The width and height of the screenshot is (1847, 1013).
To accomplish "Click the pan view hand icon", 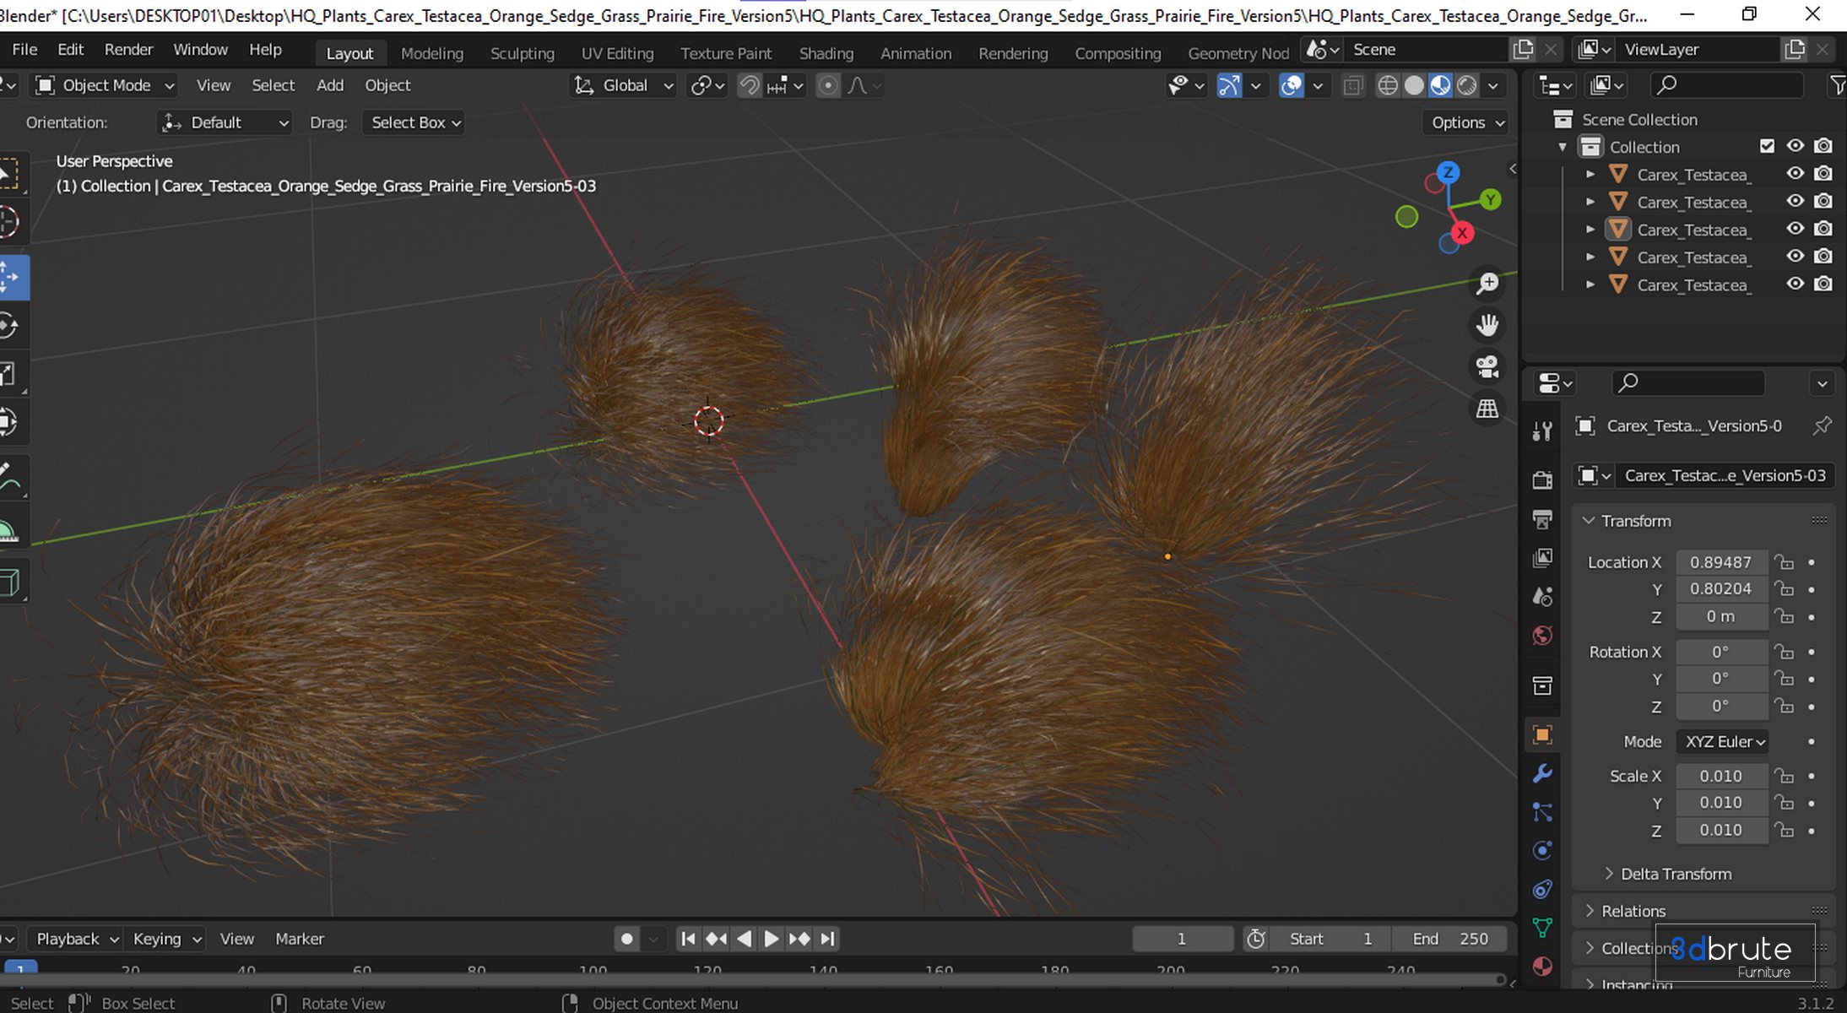I will point(1487,325).
